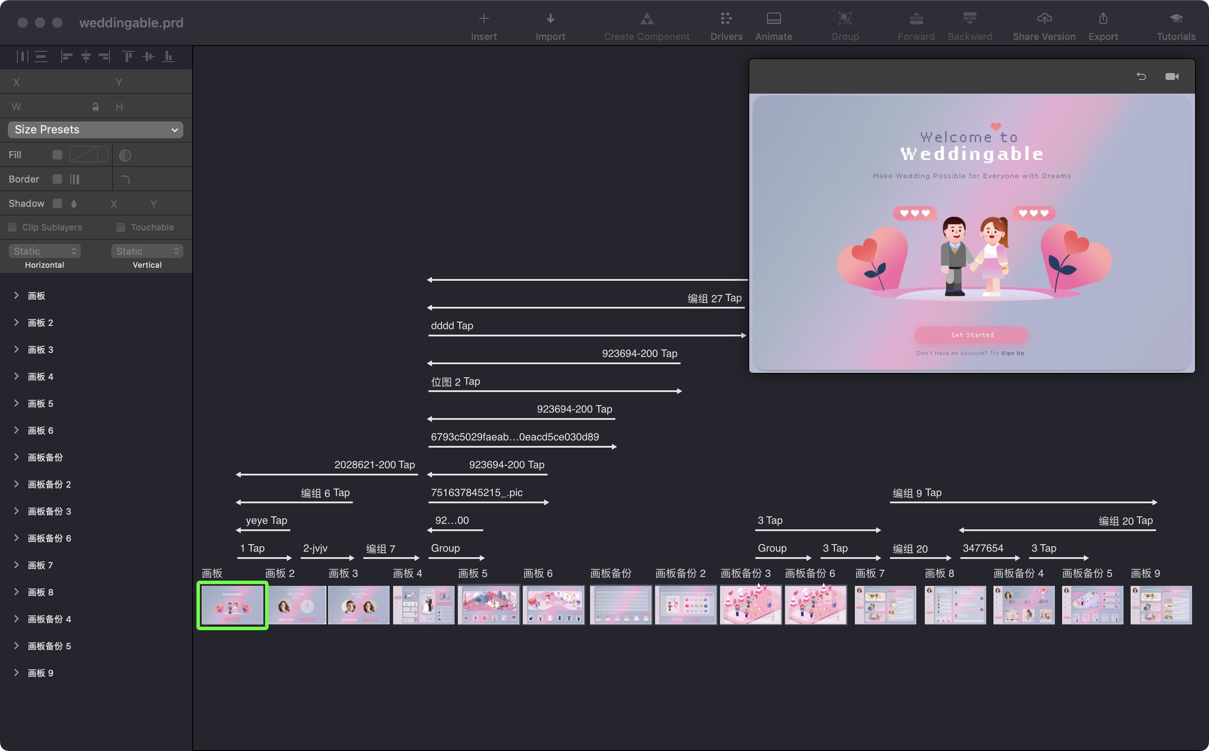1209x751 pixels.
Task: Open the fill type dropdown arrow
Action: (x=103, y=155)
